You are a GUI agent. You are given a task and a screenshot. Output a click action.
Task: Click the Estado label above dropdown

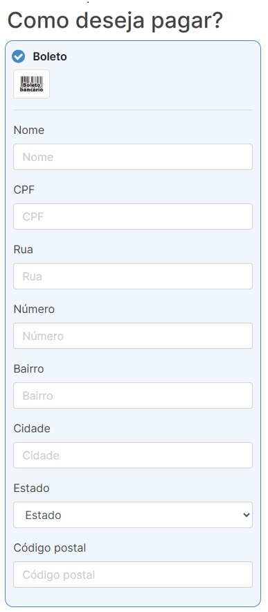tap(31, 488)
